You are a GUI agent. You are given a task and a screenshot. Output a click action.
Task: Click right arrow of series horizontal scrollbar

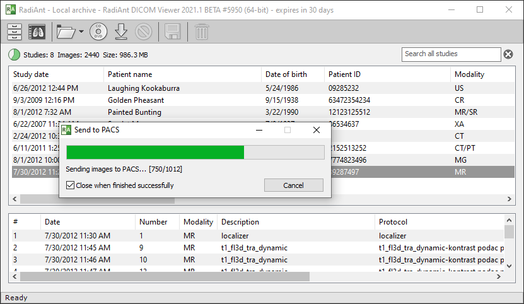(499, 277)
